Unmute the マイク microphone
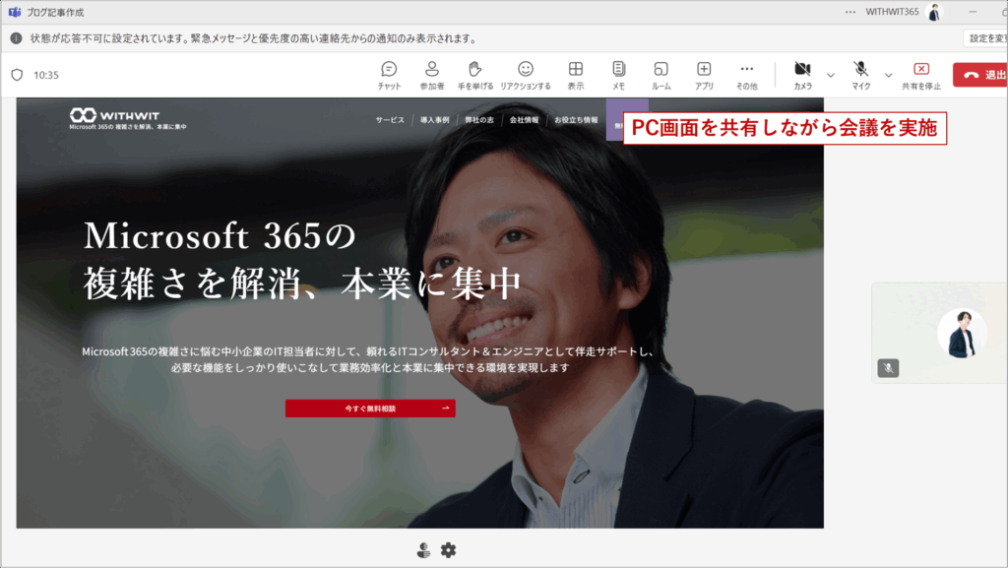 [x=860, y=75]
